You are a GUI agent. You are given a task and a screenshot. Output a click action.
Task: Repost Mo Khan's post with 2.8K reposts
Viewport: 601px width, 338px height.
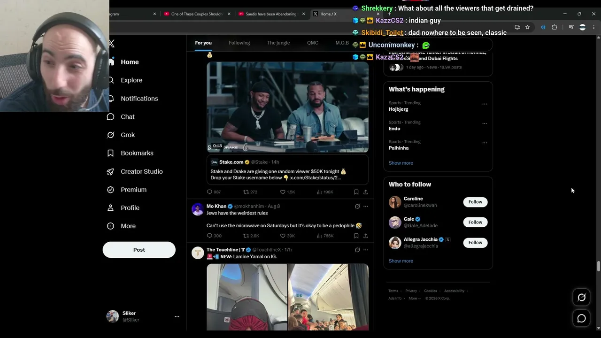[251, 236]
